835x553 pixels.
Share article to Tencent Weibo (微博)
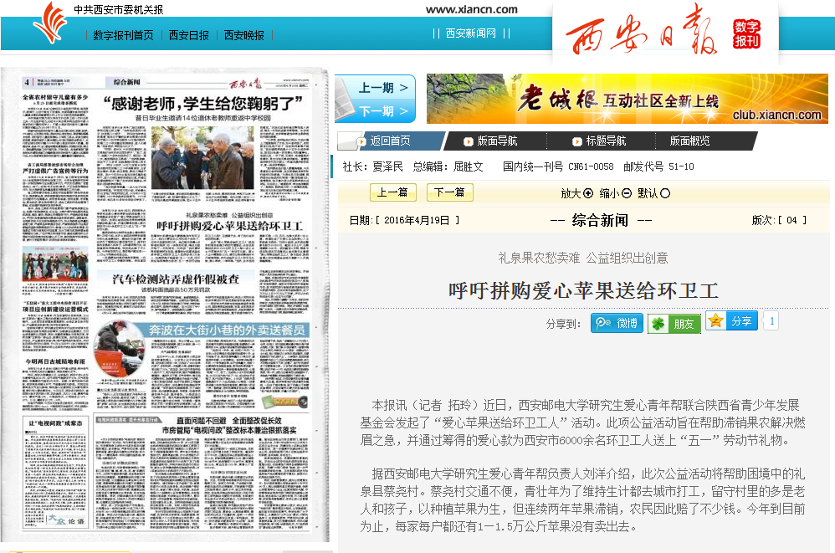pyautogui.click(x=617, y=323)
